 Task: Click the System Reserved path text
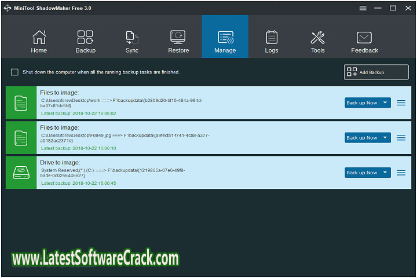click(x=112, y=173)
